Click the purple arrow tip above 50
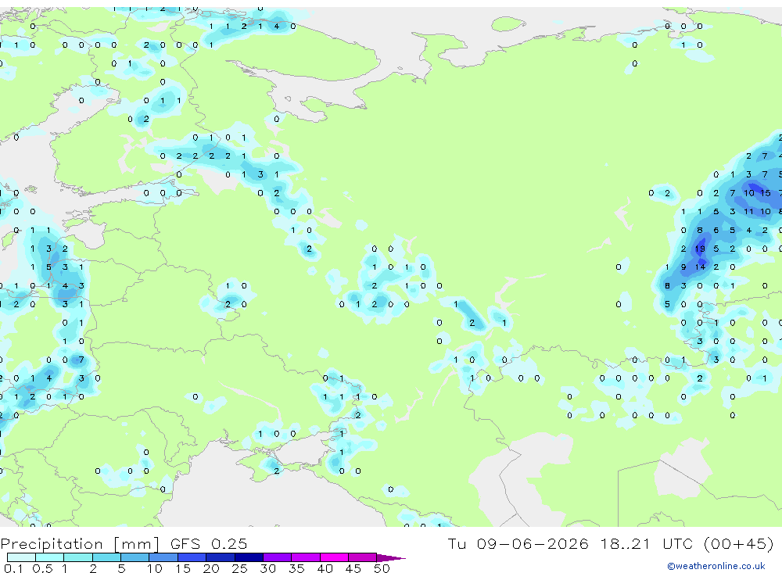Image resolution: width=782 pixels, height=573 pixels. 390,557
